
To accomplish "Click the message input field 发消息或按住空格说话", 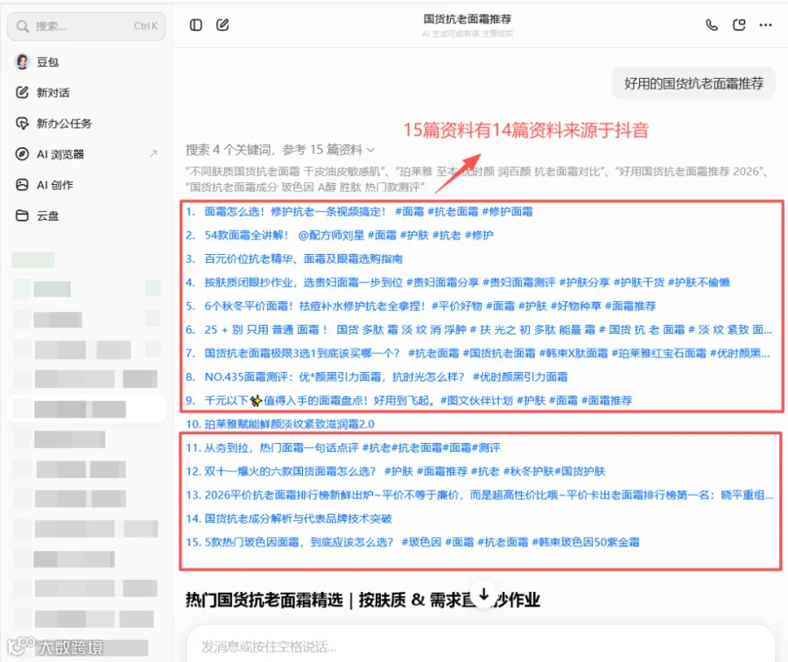I will [480, 646].
